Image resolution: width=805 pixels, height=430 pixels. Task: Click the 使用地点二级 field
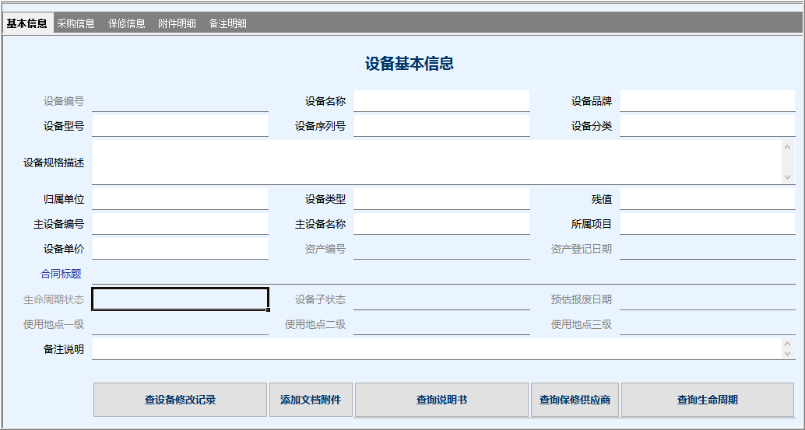point(441,324)
